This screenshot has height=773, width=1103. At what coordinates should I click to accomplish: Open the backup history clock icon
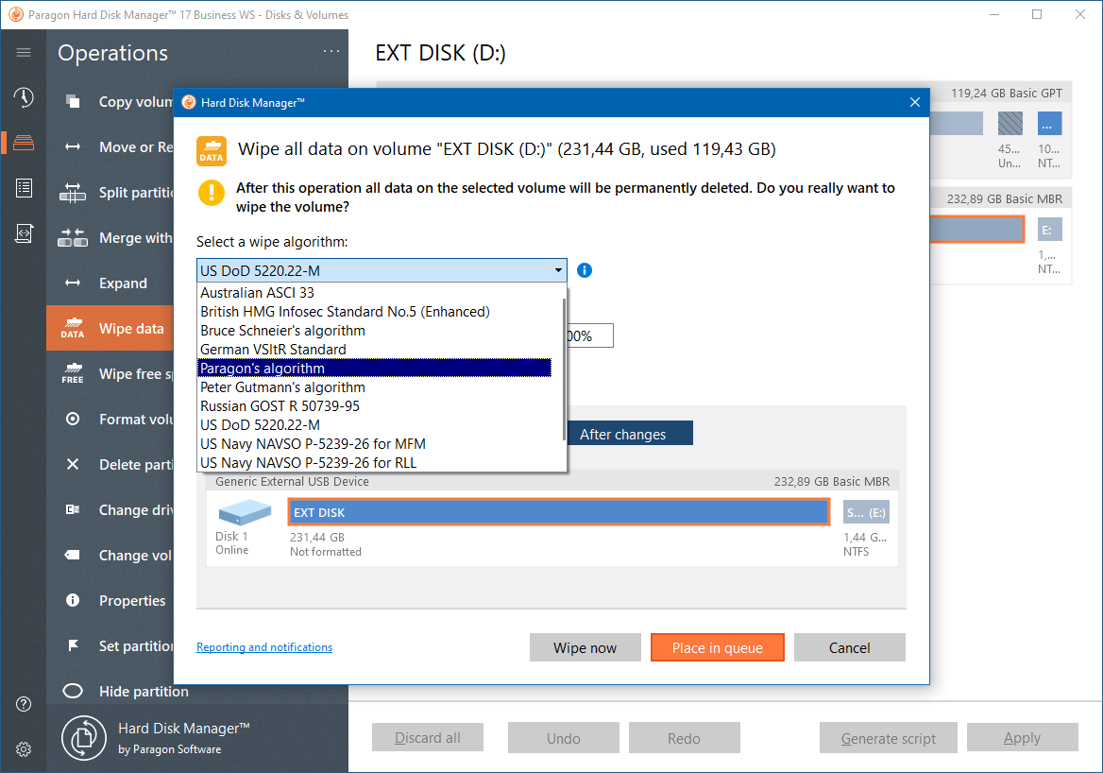tap(24, 97)
